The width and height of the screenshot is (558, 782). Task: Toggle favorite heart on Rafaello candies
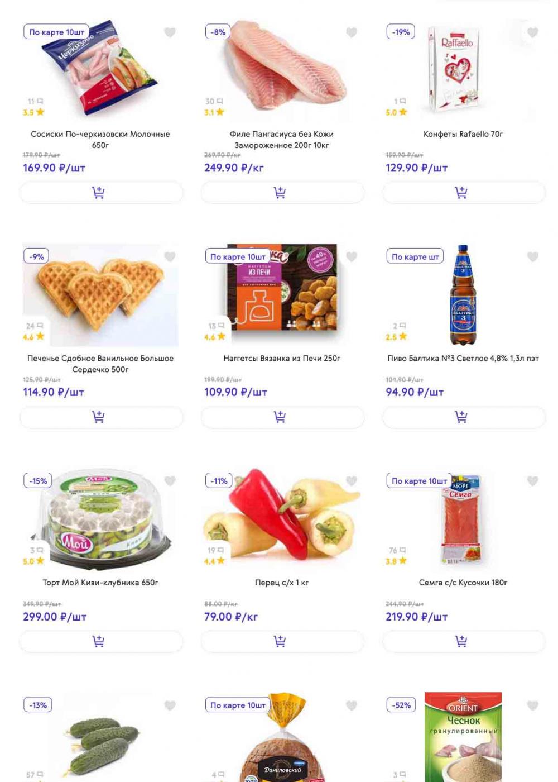[x=533, y=32]
